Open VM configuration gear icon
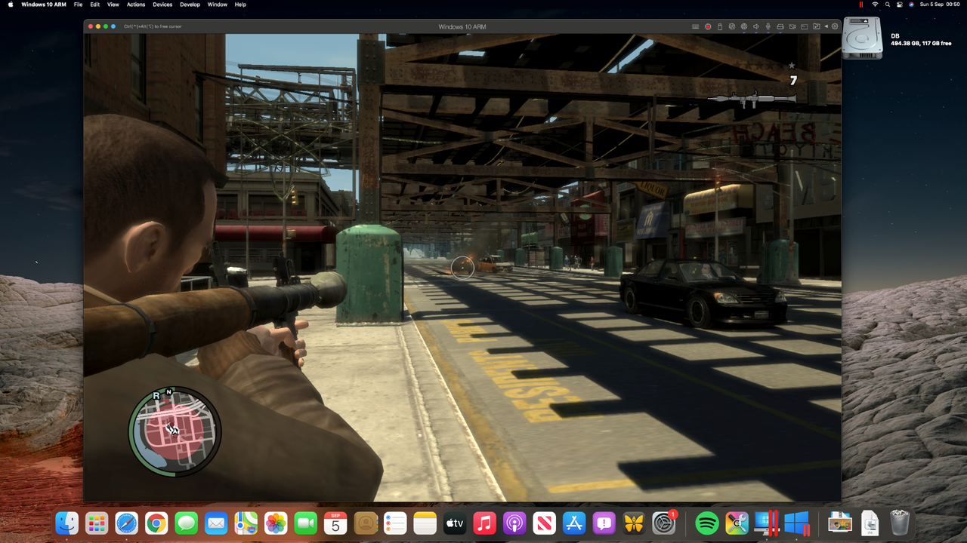 tap(835, 26)
